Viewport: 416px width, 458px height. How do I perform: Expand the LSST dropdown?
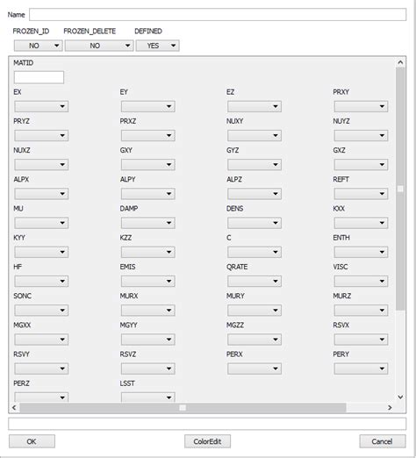[x=148, y=397]
